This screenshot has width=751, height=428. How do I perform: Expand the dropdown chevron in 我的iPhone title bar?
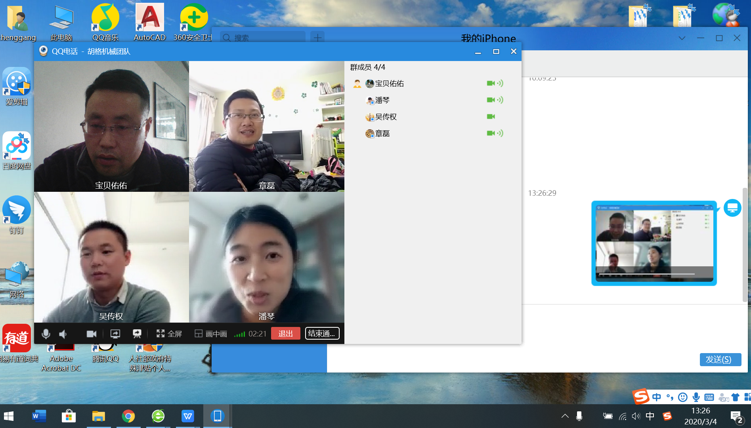click(682, 38)
